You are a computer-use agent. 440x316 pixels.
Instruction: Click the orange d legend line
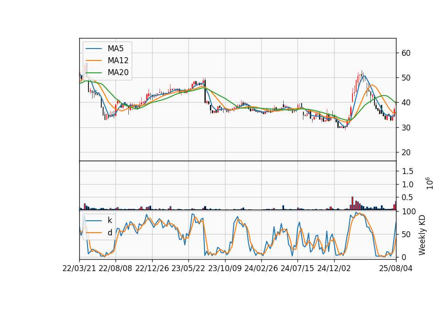[x=93, y=233]
